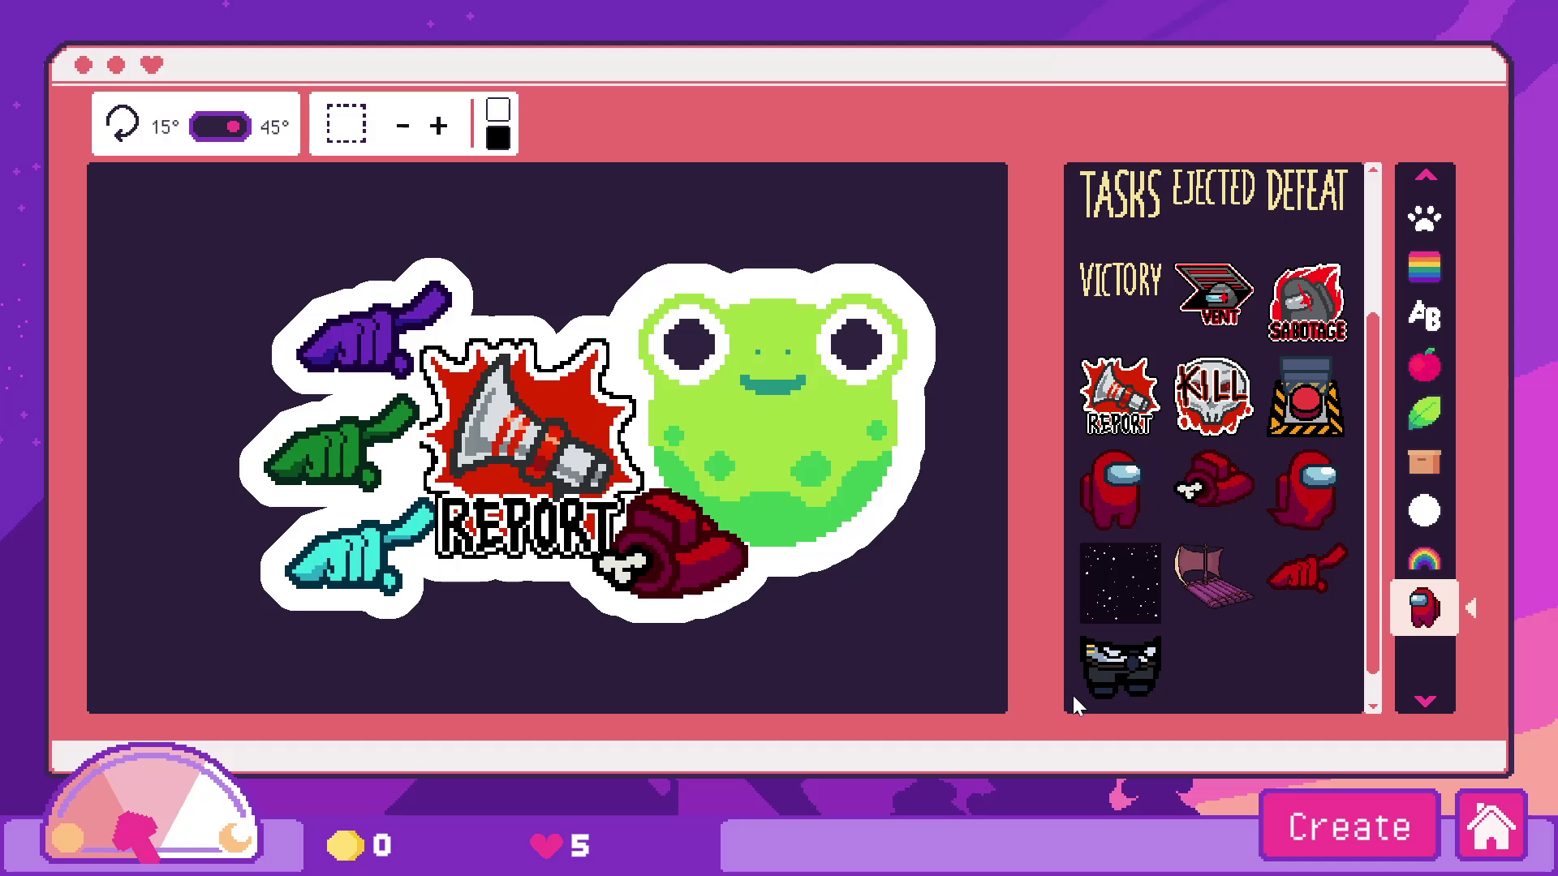
Task: Click the rotate sticker icon
Action: click(123, 125)
